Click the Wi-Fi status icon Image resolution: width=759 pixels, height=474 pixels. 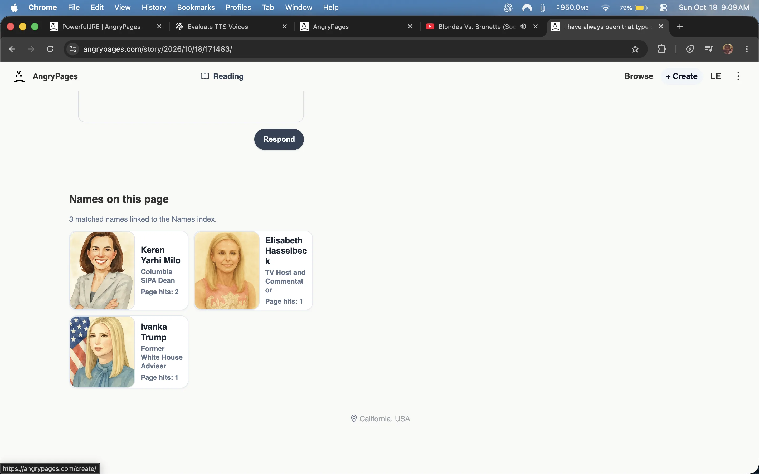pos(605,8)
